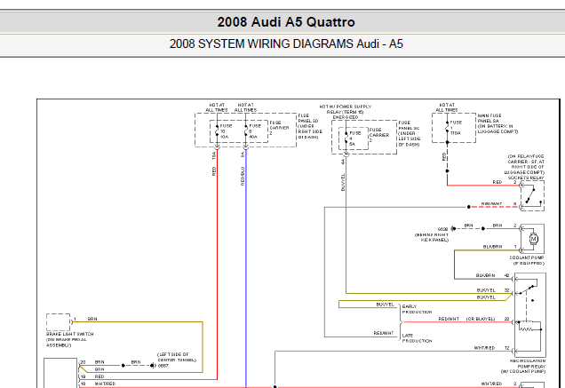Click 'RED/WHT' dashed wire label at sockets relay

tap(491, 204)
